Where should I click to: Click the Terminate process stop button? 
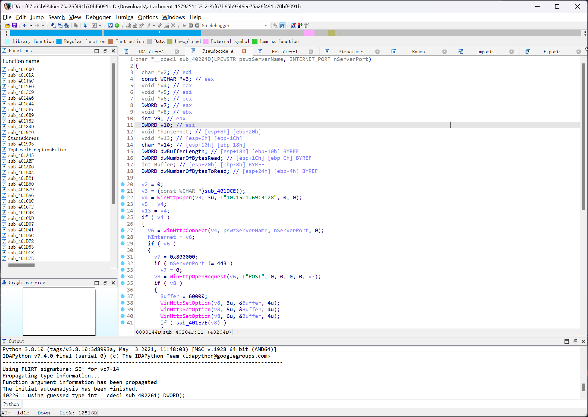[197, 25]
